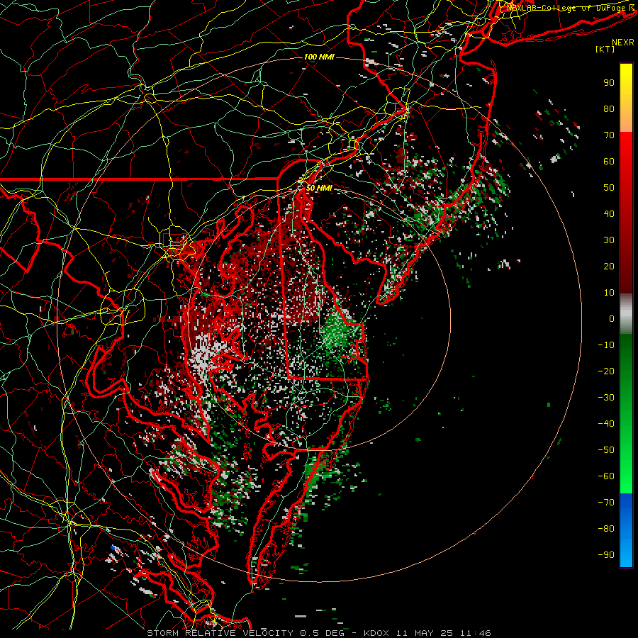Click the "40" scale value
This screenshot has width=638, height=638.
[609, 214]
